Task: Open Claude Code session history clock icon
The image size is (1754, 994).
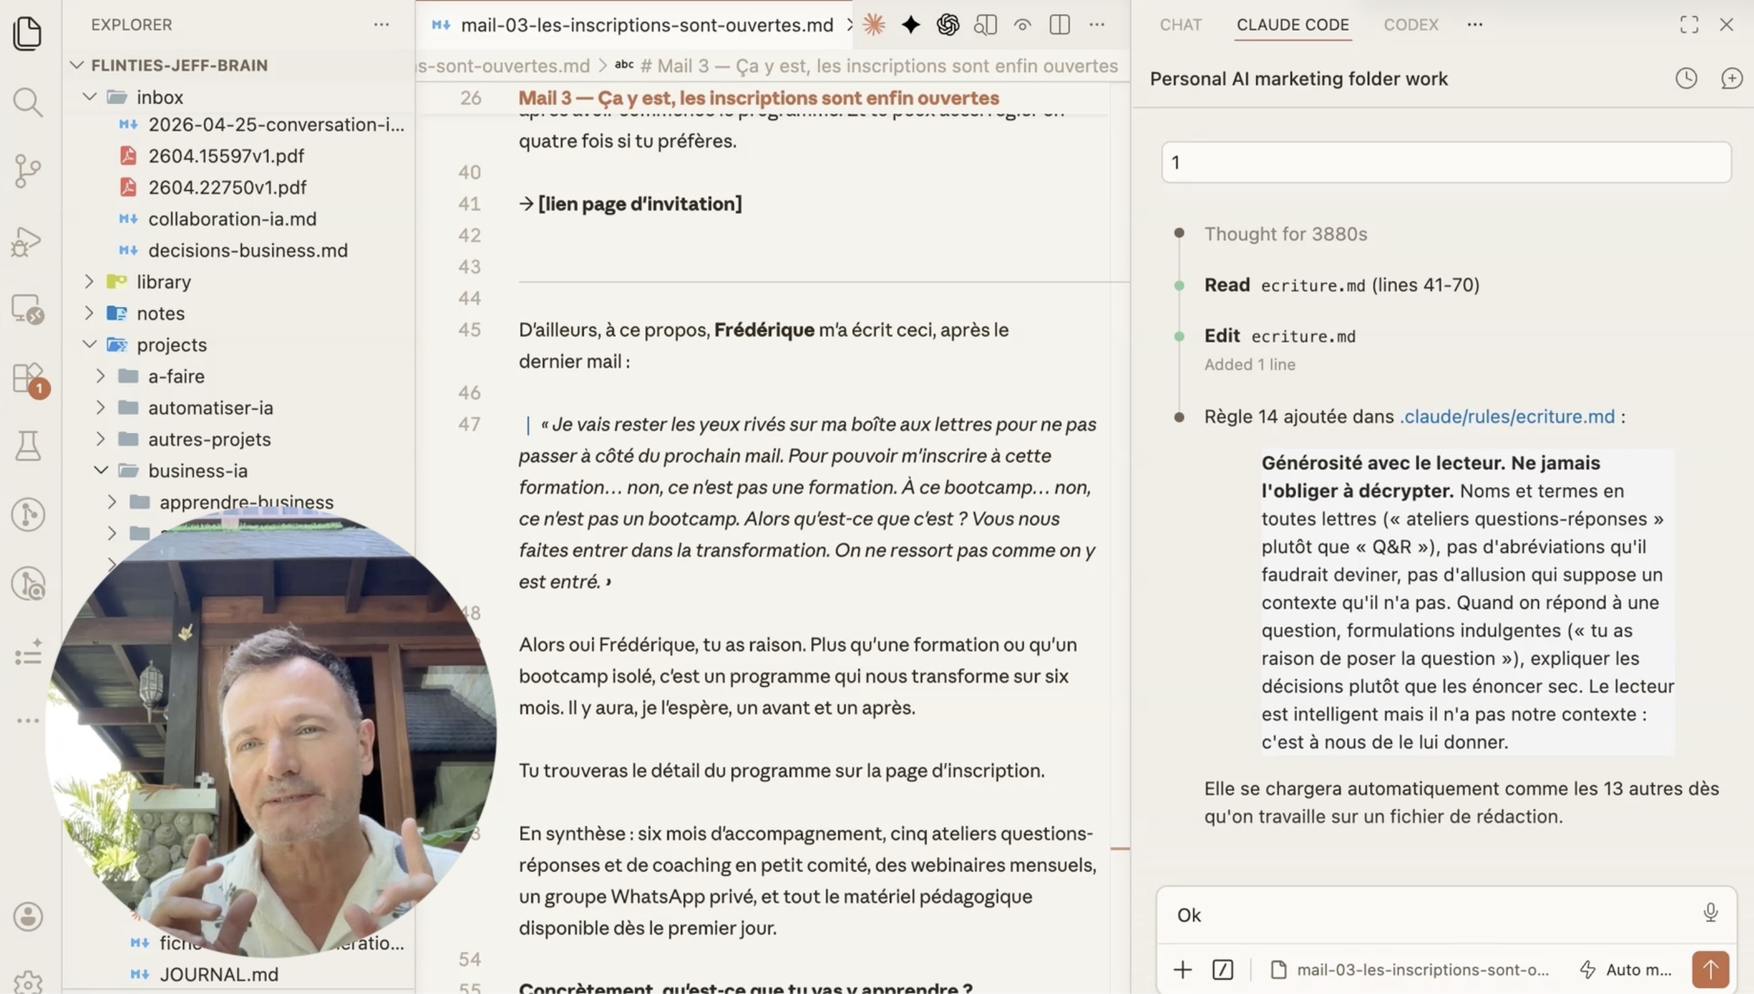Action: coord(1686,79)
